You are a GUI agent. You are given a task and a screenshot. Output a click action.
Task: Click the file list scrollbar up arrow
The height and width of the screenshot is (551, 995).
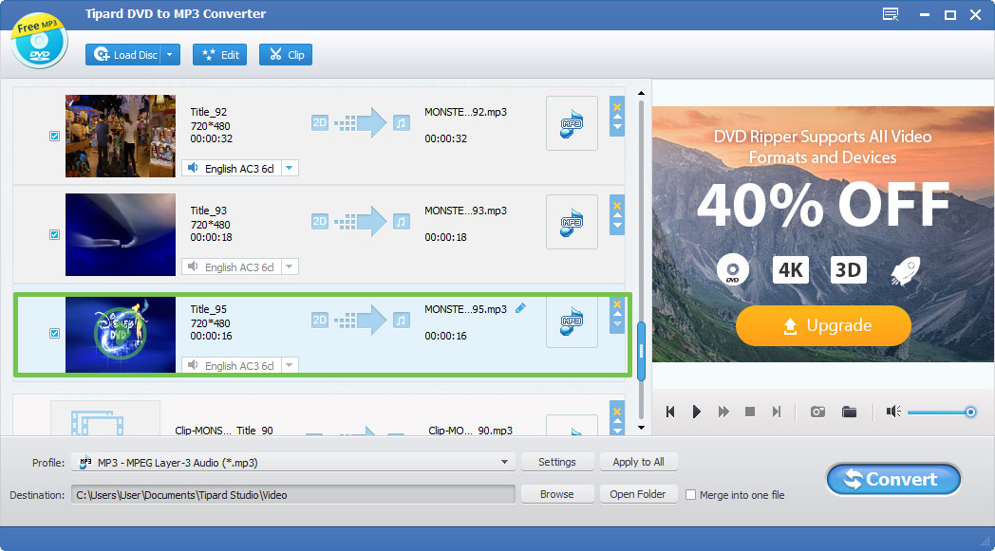point(641,93)
